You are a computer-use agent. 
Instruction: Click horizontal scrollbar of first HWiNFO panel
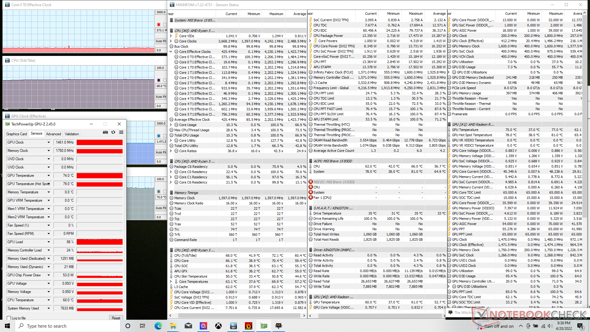click(239, 315)
